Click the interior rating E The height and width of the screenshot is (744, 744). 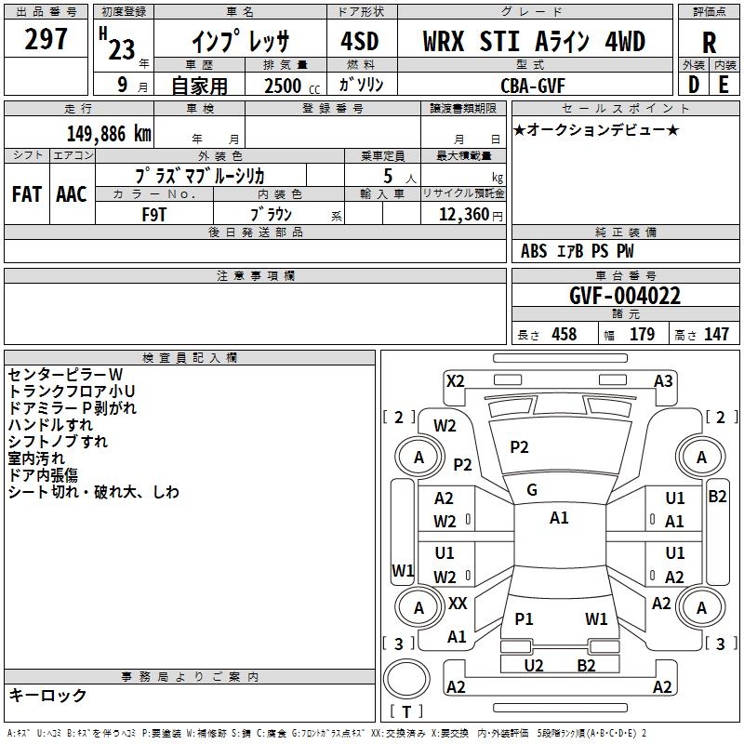pos(724,85)
